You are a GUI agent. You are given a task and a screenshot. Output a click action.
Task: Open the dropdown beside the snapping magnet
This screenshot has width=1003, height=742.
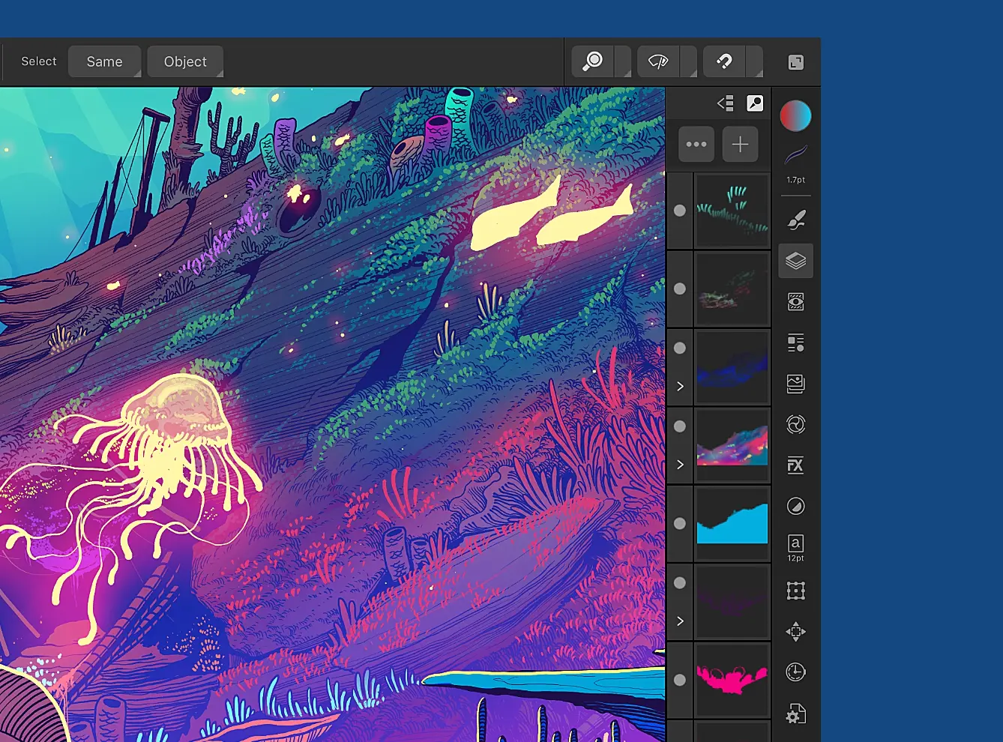coord(755,62)
